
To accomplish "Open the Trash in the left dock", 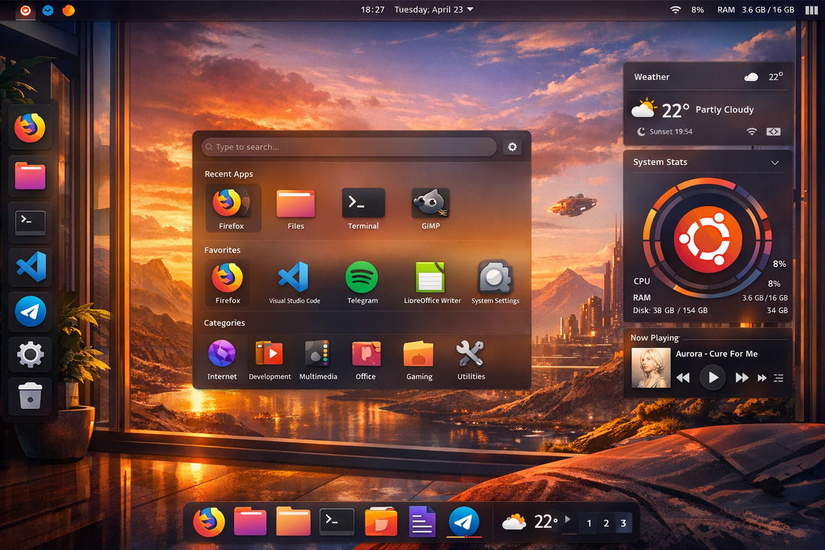I will [x=30, y=397].
